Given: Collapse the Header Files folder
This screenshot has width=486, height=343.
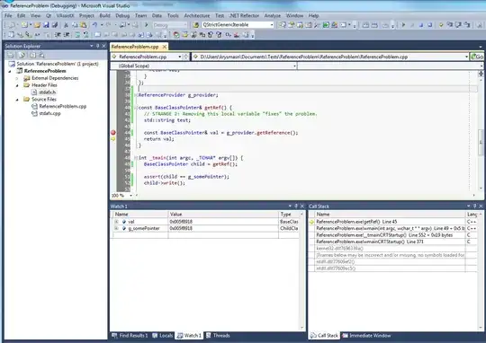Looking at the screenshot, I should click(x=17, y=85).
